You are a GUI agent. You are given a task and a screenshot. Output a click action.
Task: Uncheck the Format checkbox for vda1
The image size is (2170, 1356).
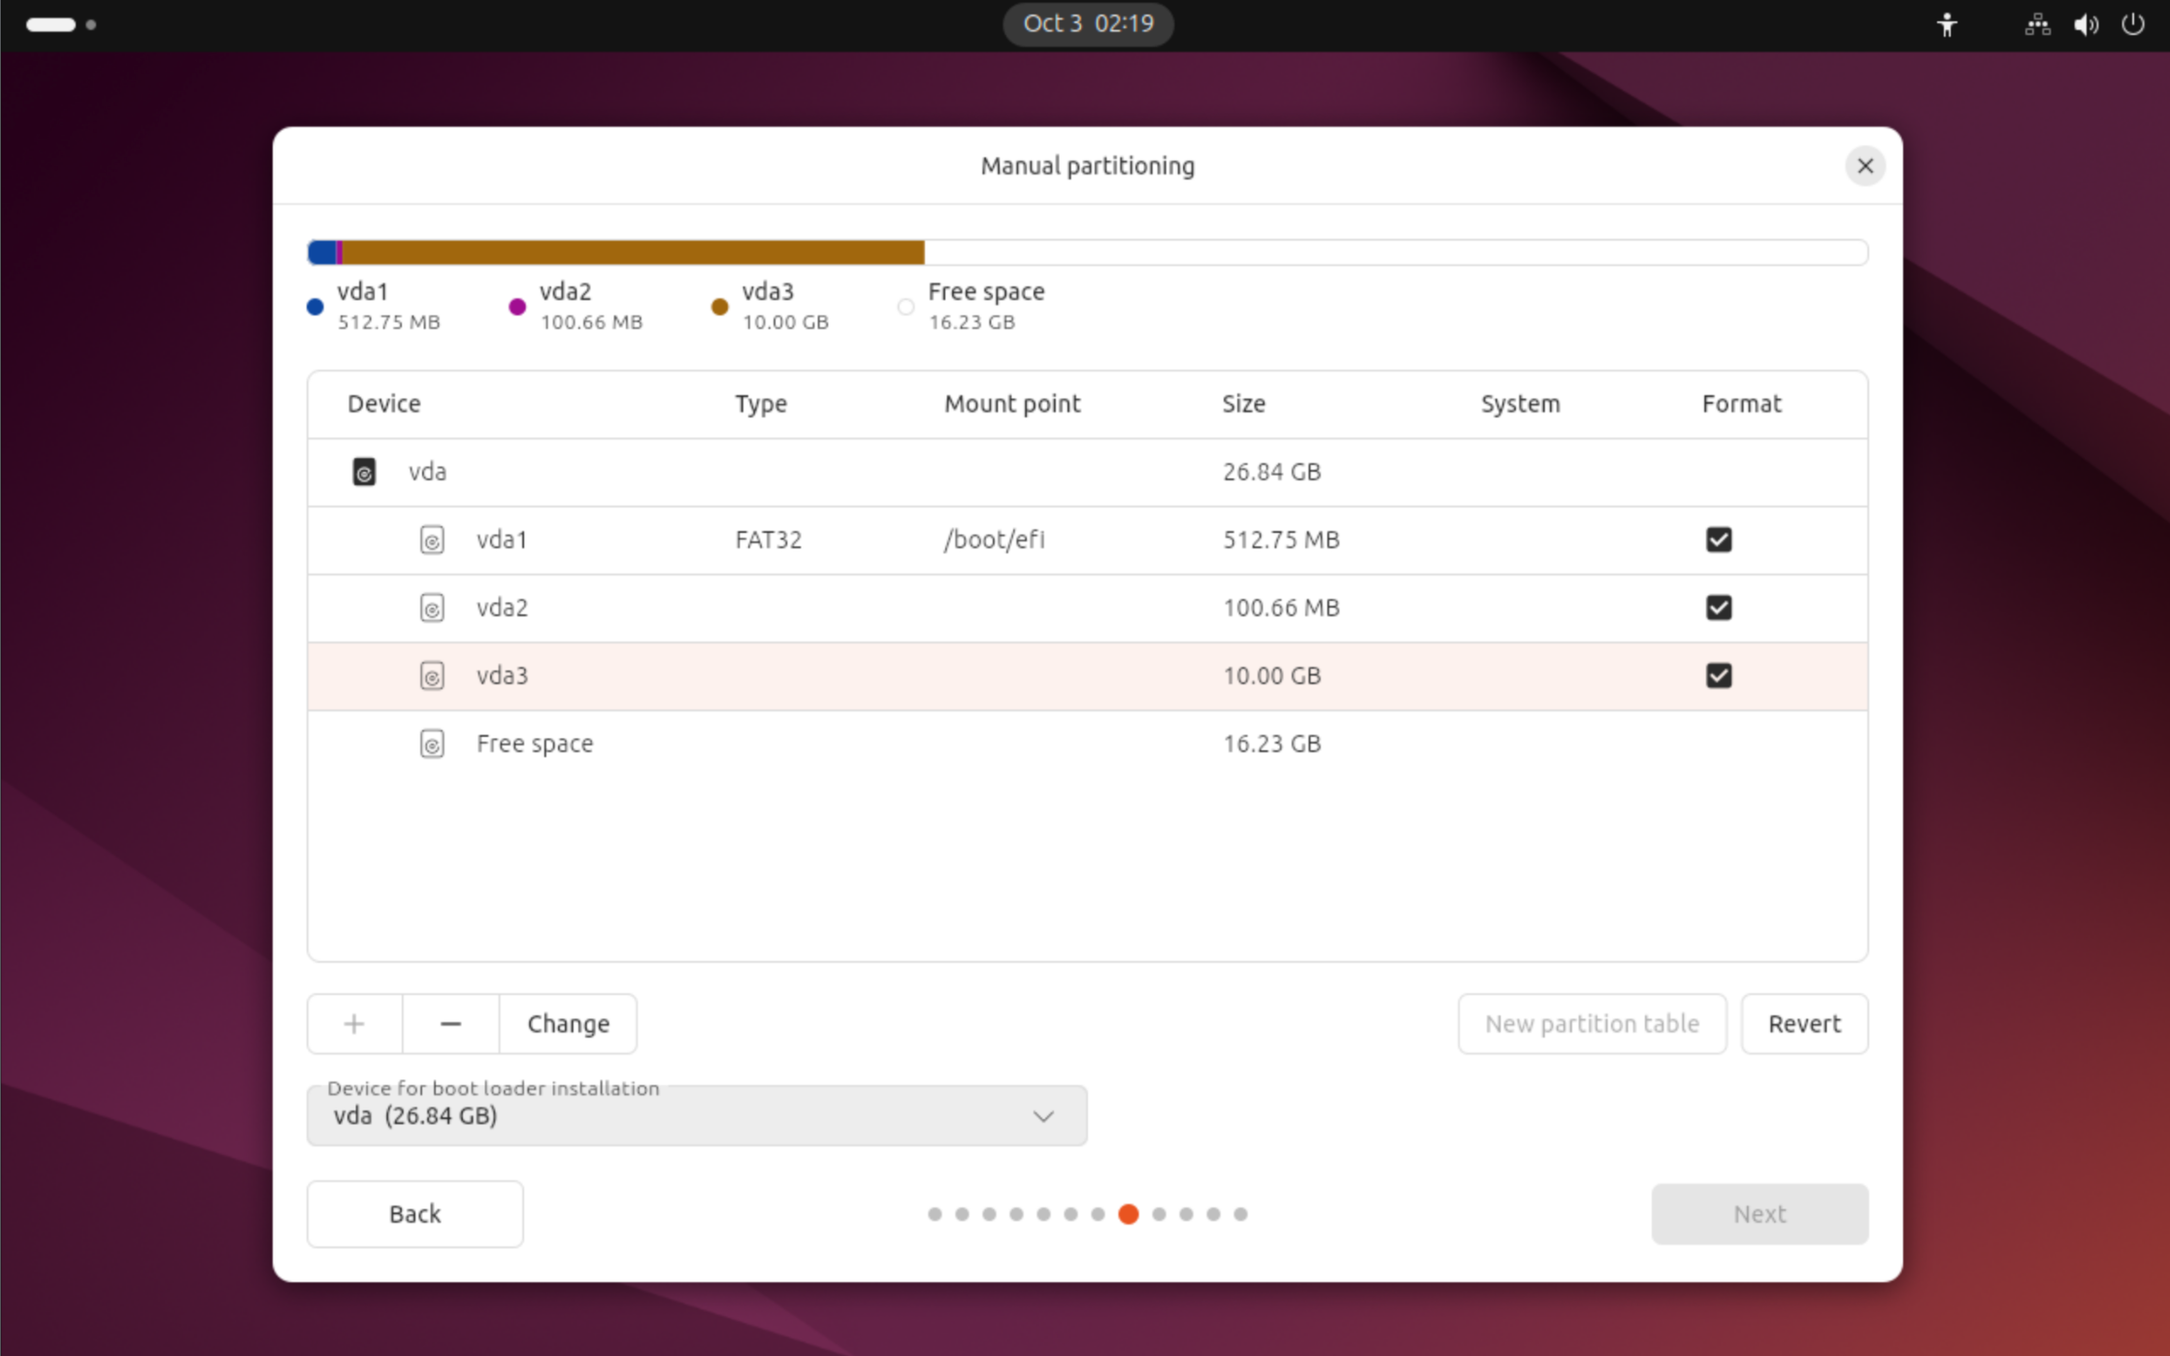click(x=1718, y=540)
